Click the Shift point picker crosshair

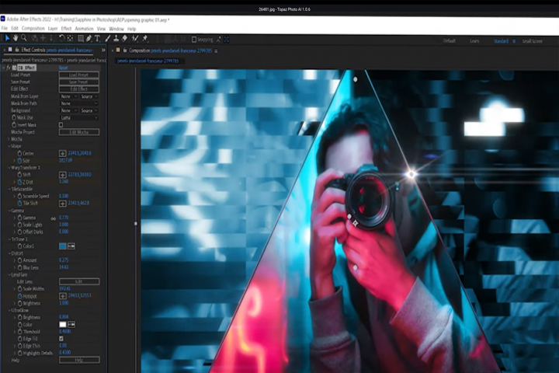tap(62, 175)
